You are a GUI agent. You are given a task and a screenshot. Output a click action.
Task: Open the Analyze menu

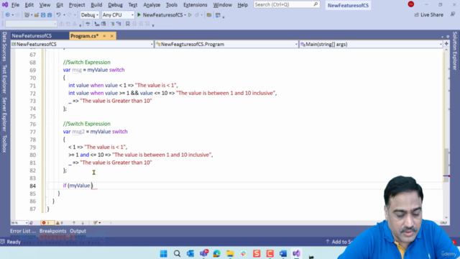coord(152,5)
